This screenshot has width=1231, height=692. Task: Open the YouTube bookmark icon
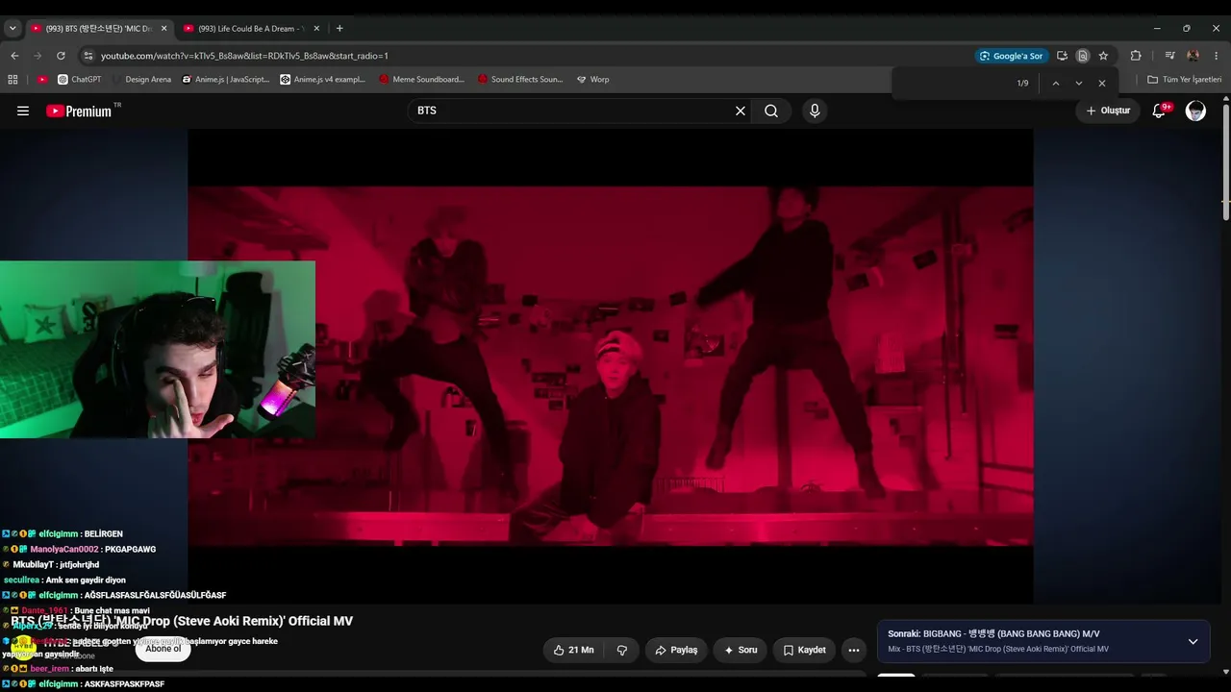(42, 80)
